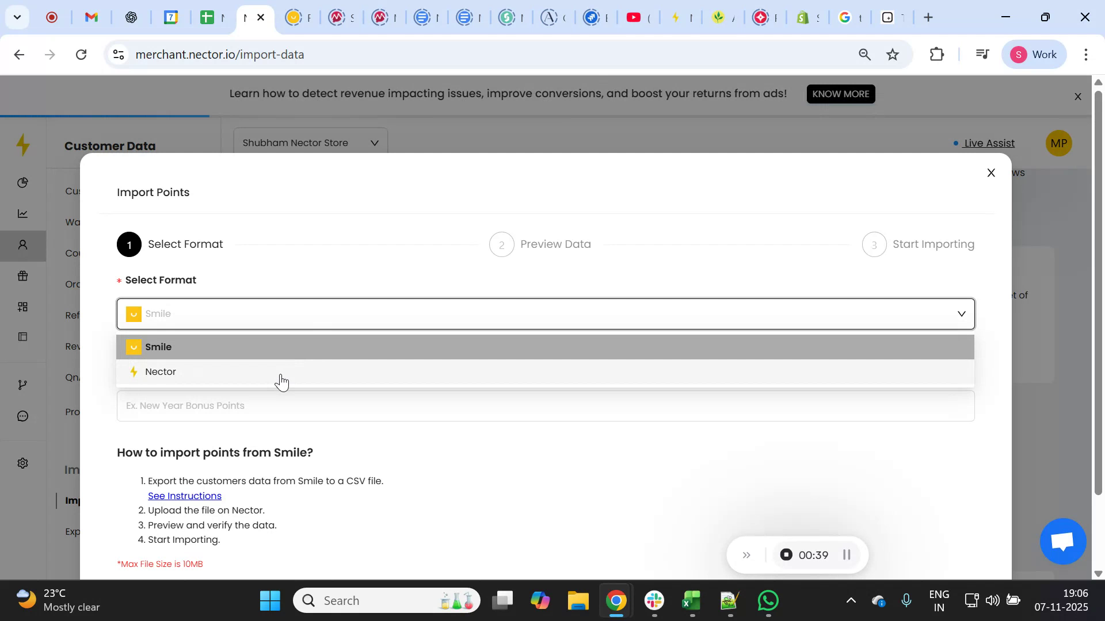
Task: Open sidebar settings gear icon
Action: (22, 462)
